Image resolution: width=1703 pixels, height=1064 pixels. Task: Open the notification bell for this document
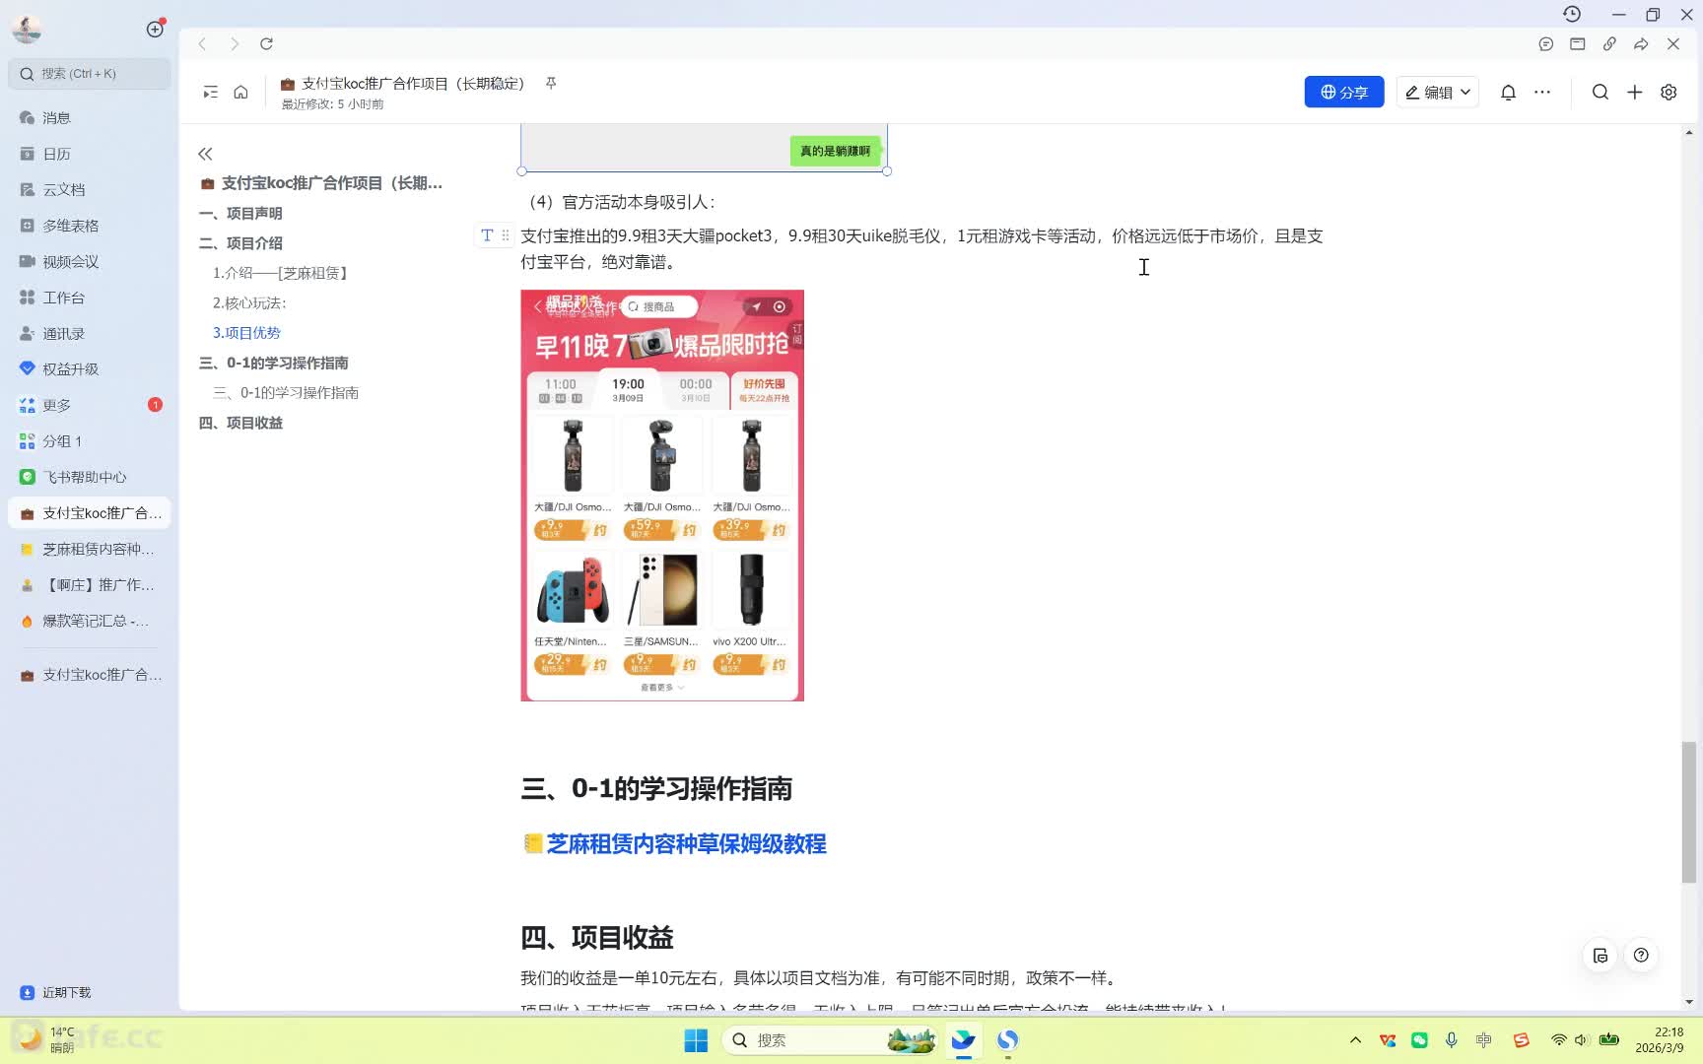click(1508, 92)
